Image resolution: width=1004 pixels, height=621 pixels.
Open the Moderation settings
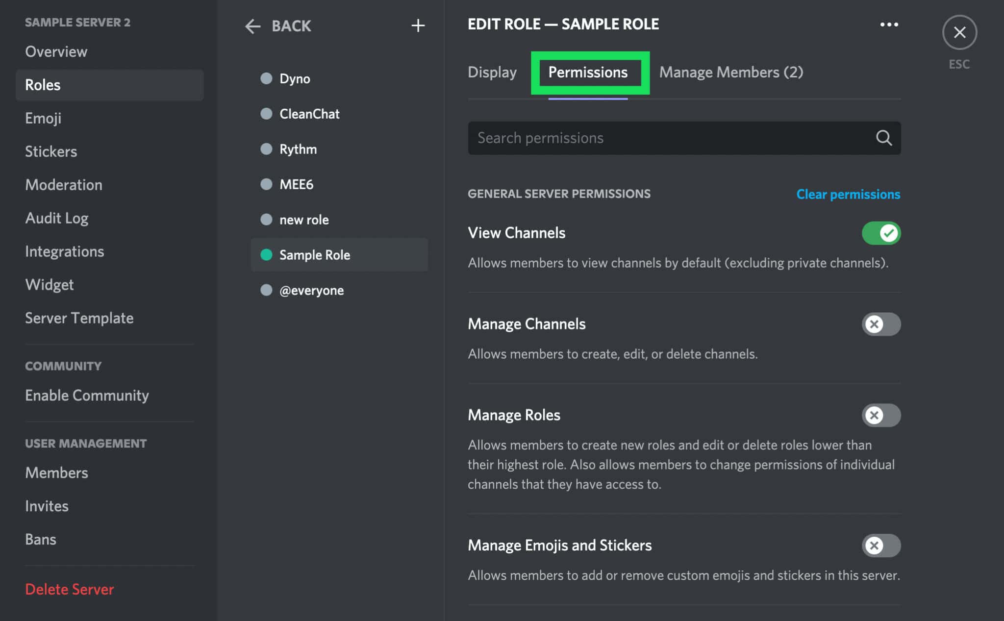64,185
